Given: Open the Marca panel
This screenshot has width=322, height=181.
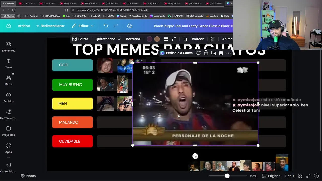Looking at the screenshot, I should coord(8,81).
